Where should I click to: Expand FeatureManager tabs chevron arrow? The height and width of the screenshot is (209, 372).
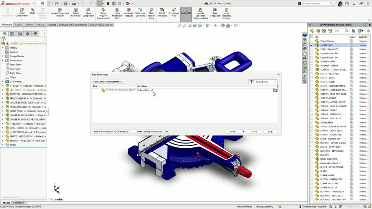tap(44, 34)
